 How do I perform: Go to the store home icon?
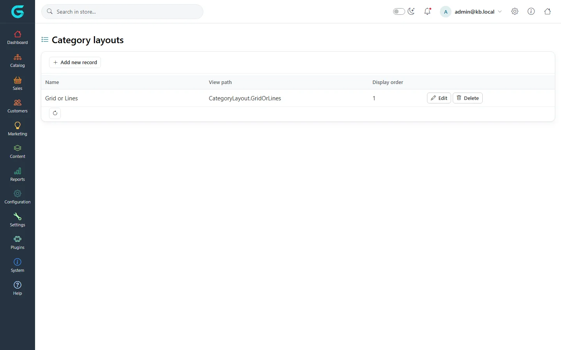click(547, 11)
